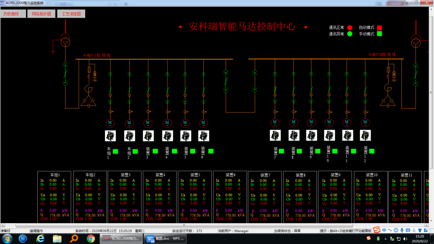
Task: Click the left capacitor bank symbol
Action: tap(88, 96)
